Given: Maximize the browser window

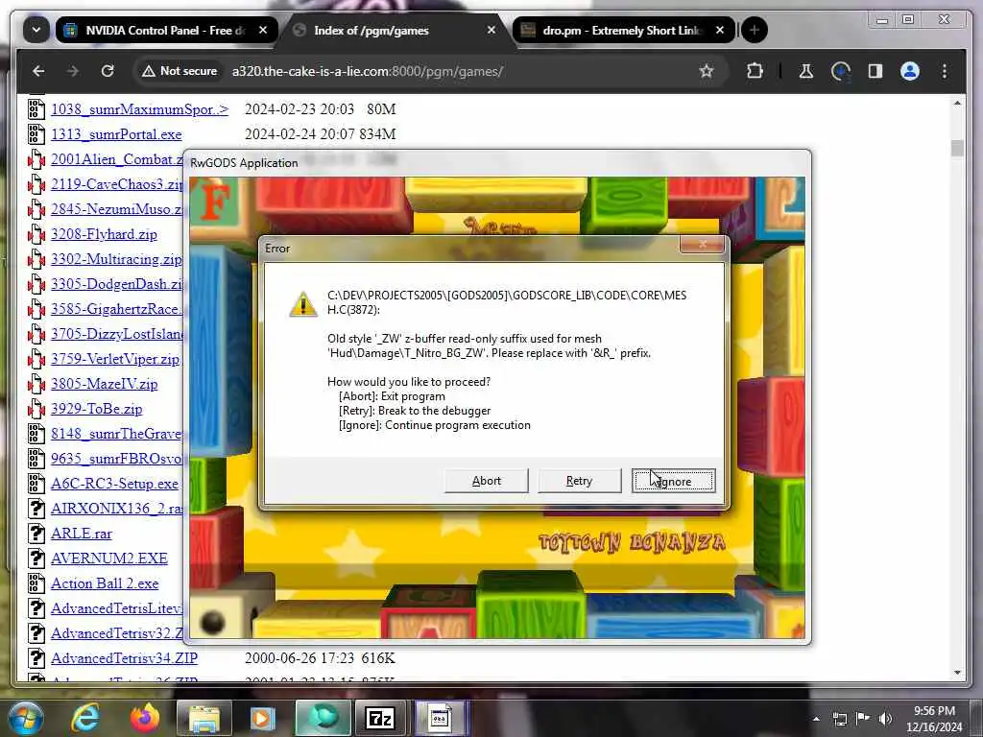Looking at the screenshot, I should coord(908,19).
